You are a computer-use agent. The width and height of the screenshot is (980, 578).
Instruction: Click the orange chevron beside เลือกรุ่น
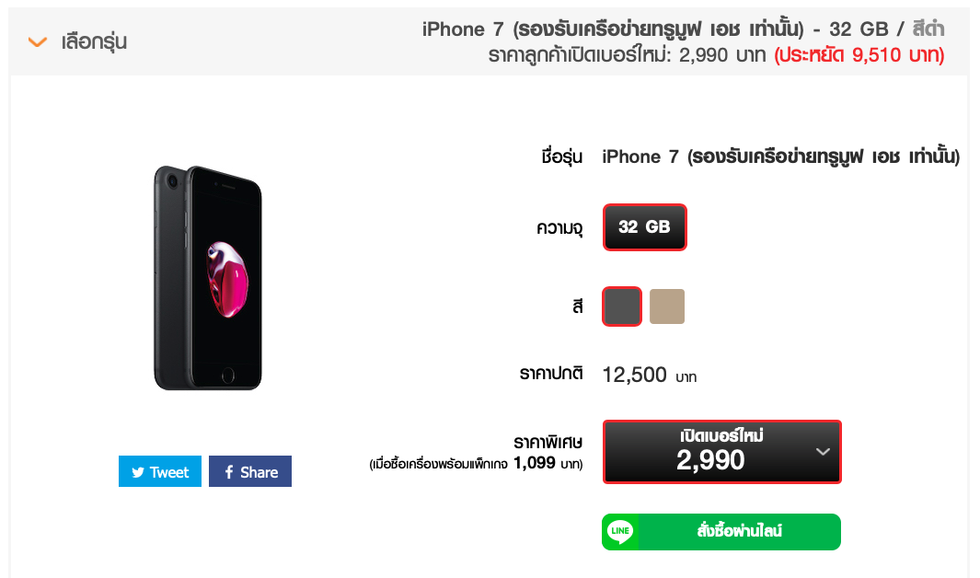(x=38, y=42)
